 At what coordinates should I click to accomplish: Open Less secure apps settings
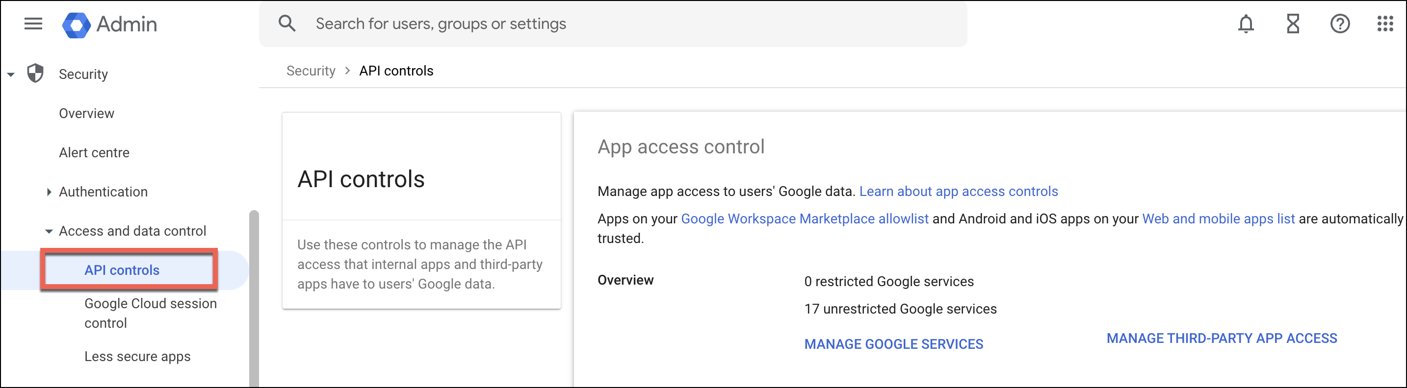tap(137, 356)
